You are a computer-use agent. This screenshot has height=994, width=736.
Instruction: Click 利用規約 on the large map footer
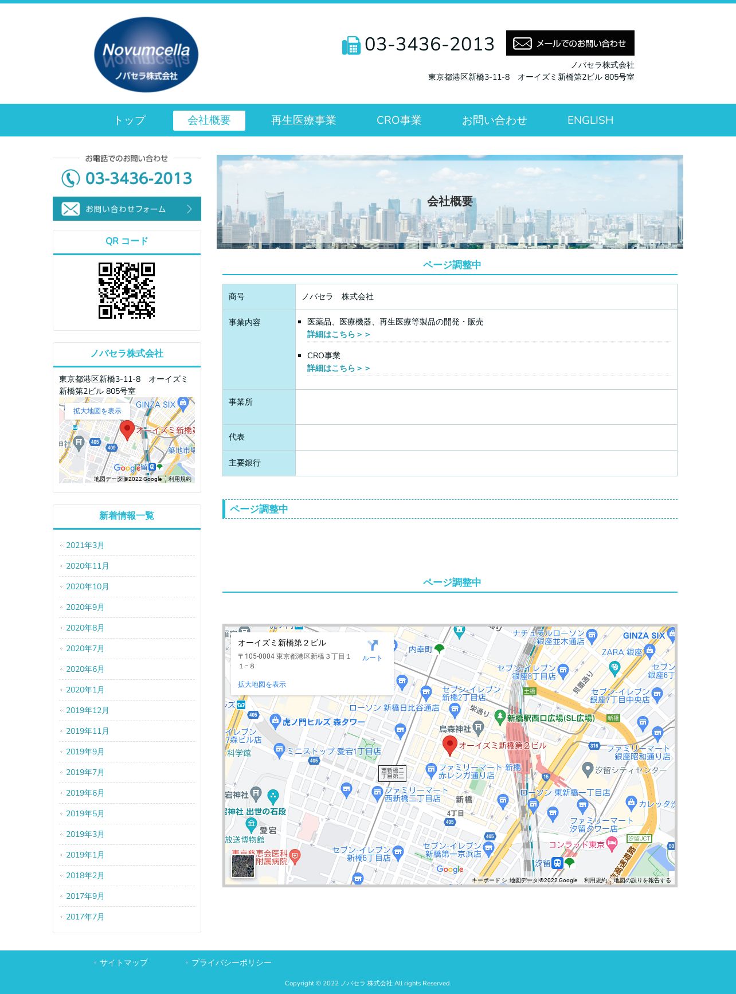pyautogui.click(x=595, y=880)
